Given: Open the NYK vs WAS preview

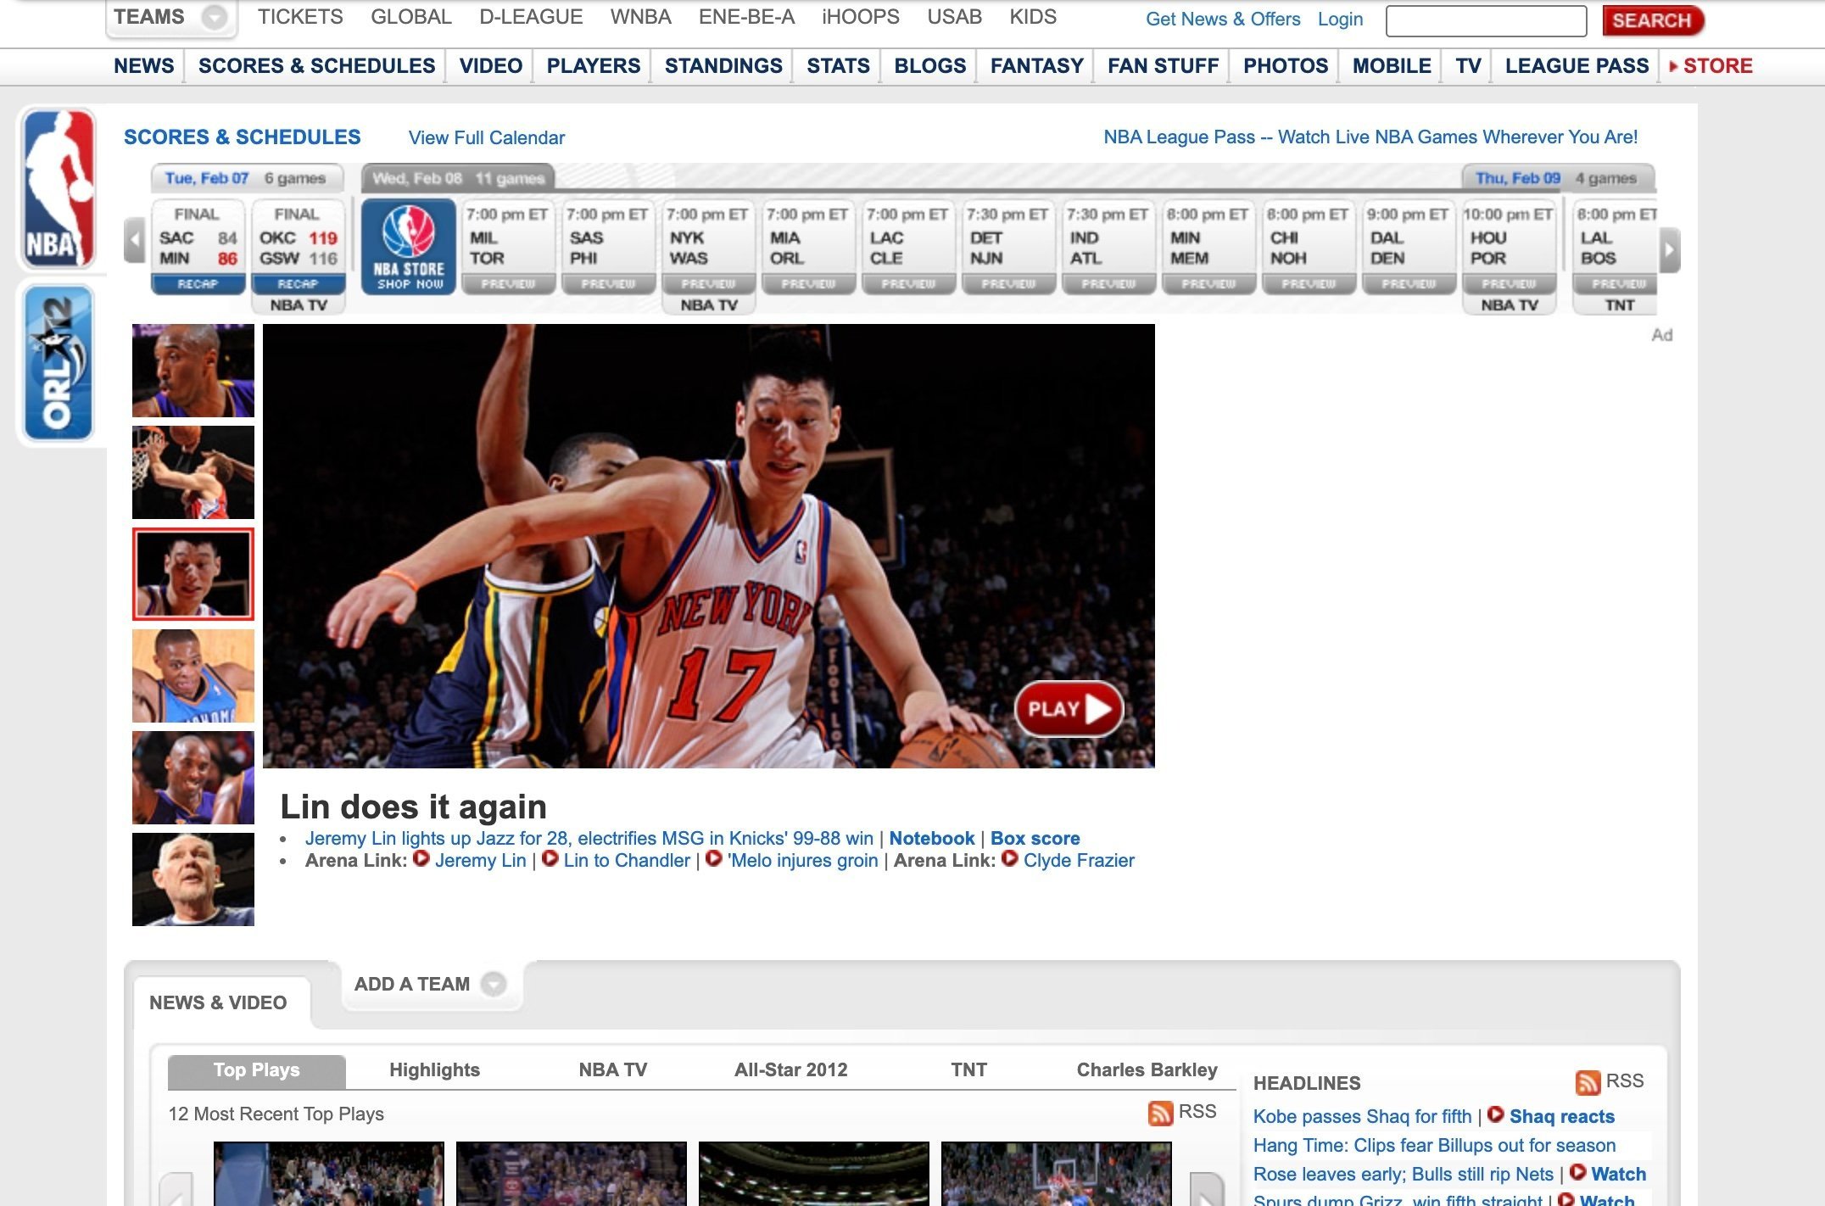Looking at the screenshot, I should click(x=708, y=283).
